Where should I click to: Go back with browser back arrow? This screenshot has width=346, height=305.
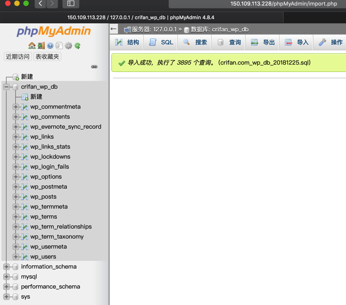(x=41, y=4)
